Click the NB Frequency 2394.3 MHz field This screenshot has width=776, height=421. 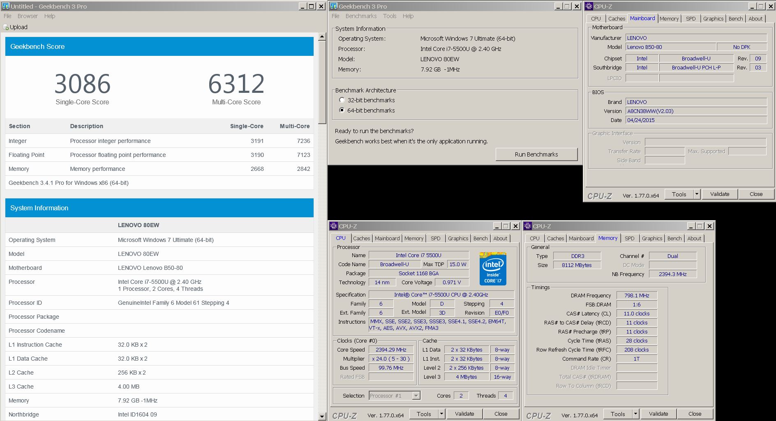[x=673, y=274]
